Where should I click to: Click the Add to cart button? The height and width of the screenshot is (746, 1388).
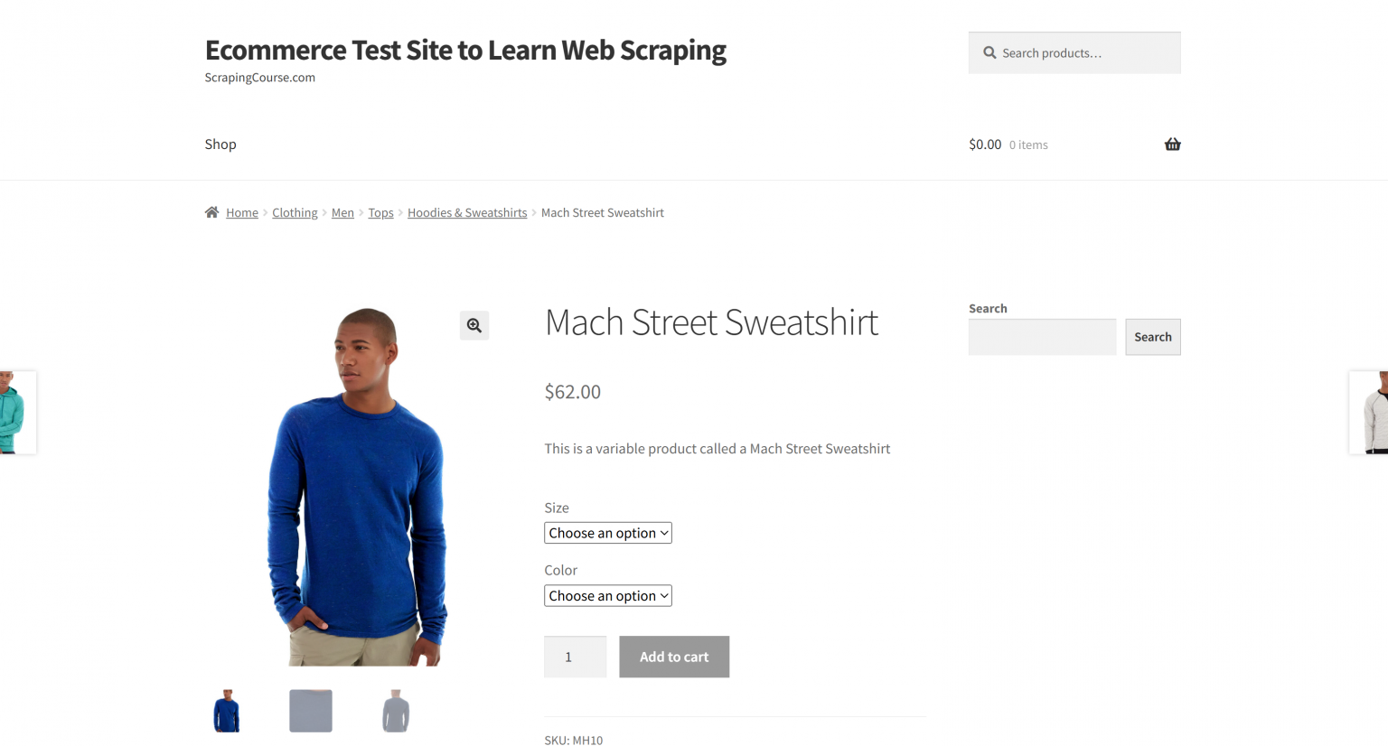click(673, 657)
